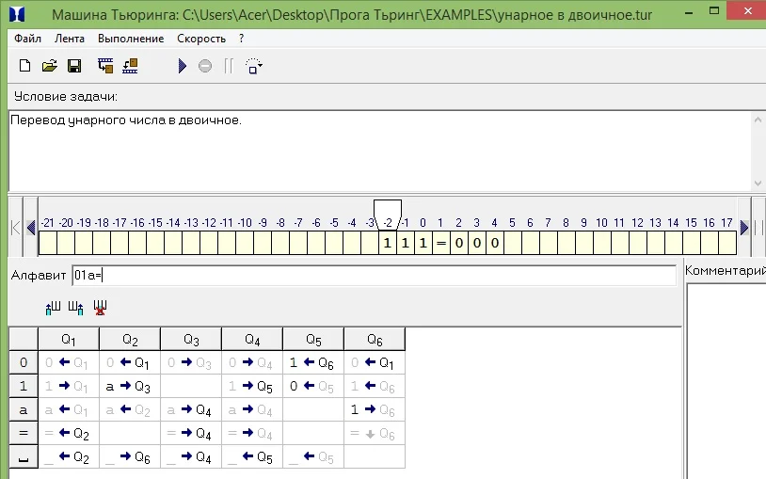Click the empty tape cell at position -10
The width and height of the screenshot is (766, 479).
245,243
